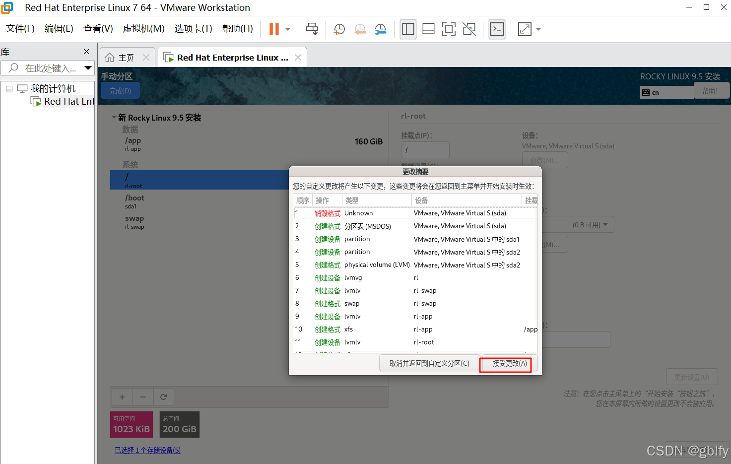Select row 1 销毁格式 Unknown
Image resolution: width=731 pixels, height=464 pixels.
pos(415,213)
